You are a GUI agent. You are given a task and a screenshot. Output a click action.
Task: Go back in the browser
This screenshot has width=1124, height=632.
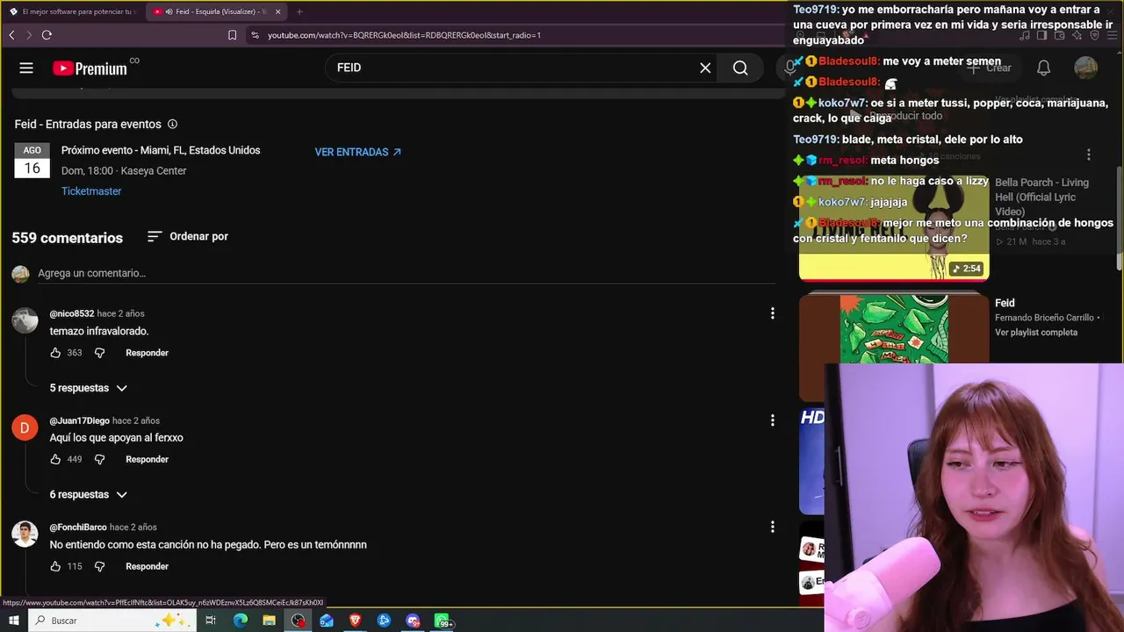11,35
